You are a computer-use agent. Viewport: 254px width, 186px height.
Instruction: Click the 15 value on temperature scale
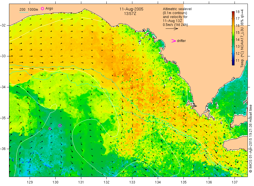237,33
